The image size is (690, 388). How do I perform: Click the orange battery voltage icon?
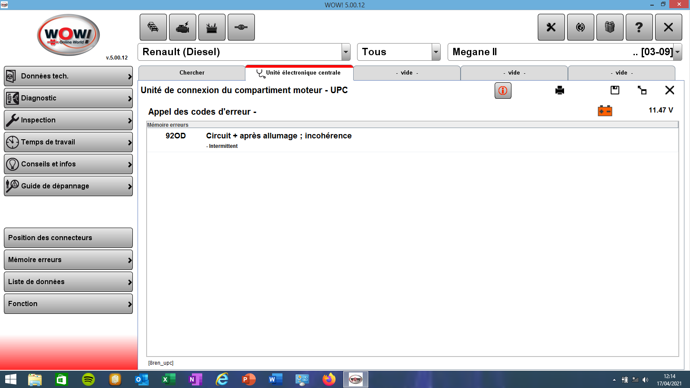coord(605,111)
